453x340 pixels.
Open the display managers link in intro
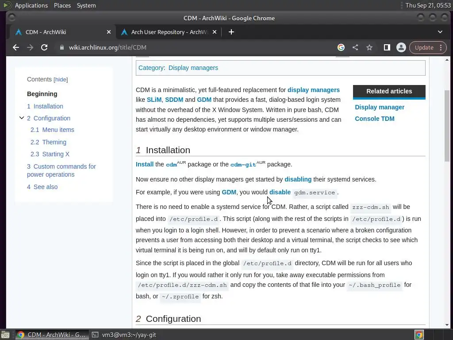314,90
